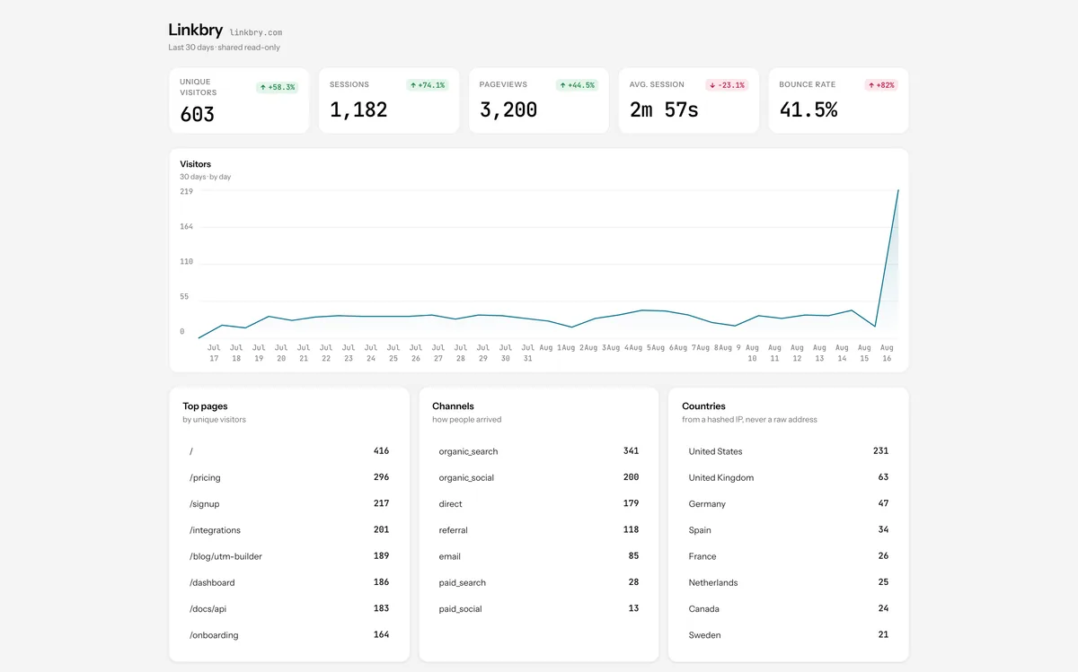This screenshot has height=672, width=1078.
Task: Click the Jul 17 x-axis label
Action: (x=214, y=353)
